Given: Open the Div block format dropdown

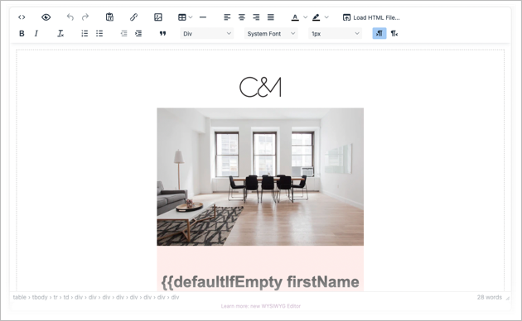Looking at the screenshot, I should [x=207, y=34].
